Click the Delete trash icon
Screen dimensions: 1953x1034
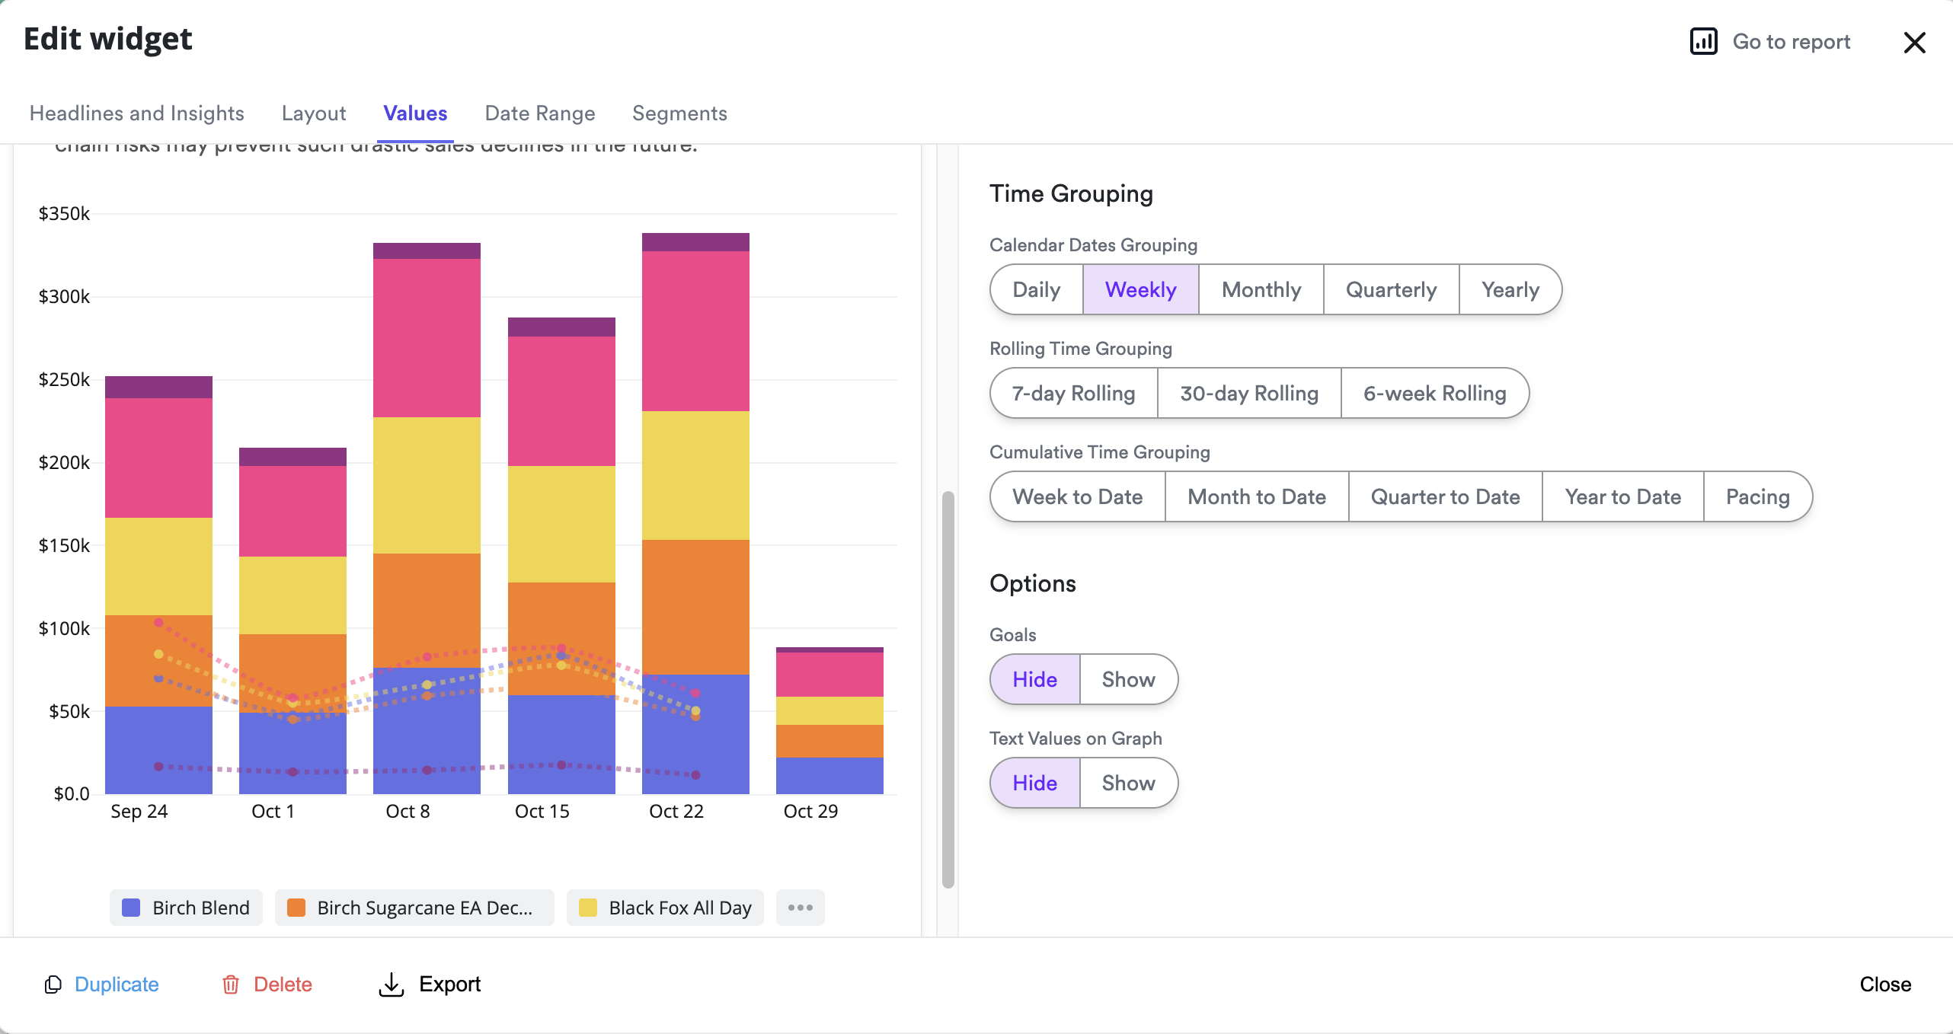(230, 985)
